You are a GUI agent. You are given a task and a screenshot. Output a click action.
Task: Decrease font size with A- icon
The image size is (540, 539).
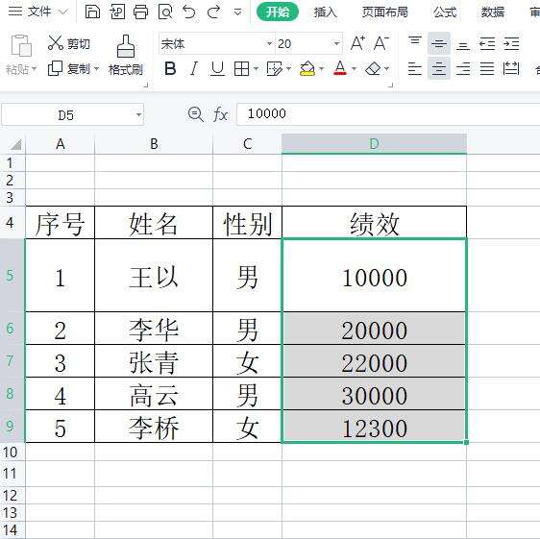(381, 43)
